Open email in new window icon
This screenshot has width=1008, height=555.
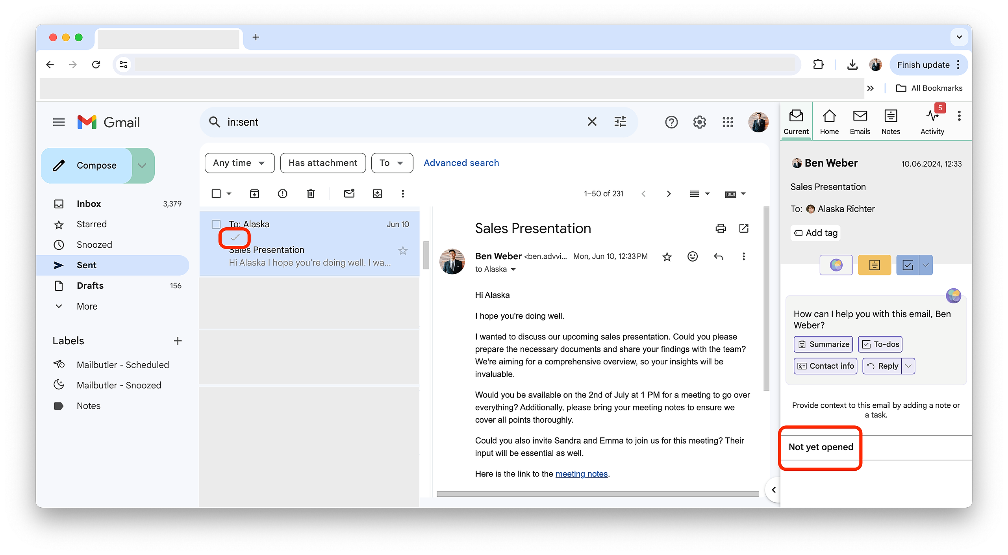744,228
